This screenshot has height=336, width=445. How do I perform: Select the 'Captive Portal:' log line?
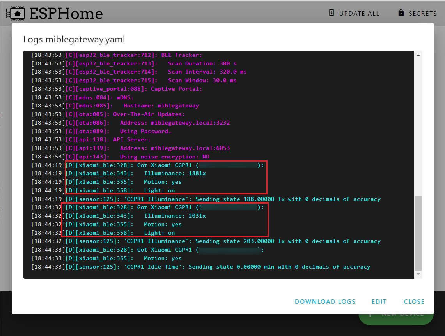coord(117,89)
